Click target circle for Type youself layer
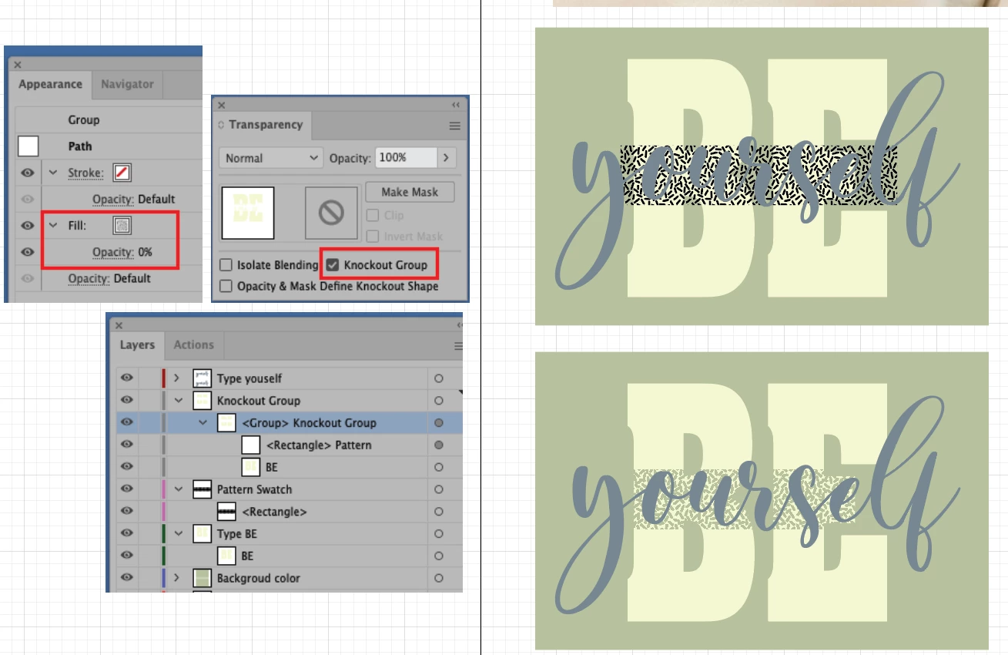The height and width of the screenshot is (655, 1008). [439, 378]
